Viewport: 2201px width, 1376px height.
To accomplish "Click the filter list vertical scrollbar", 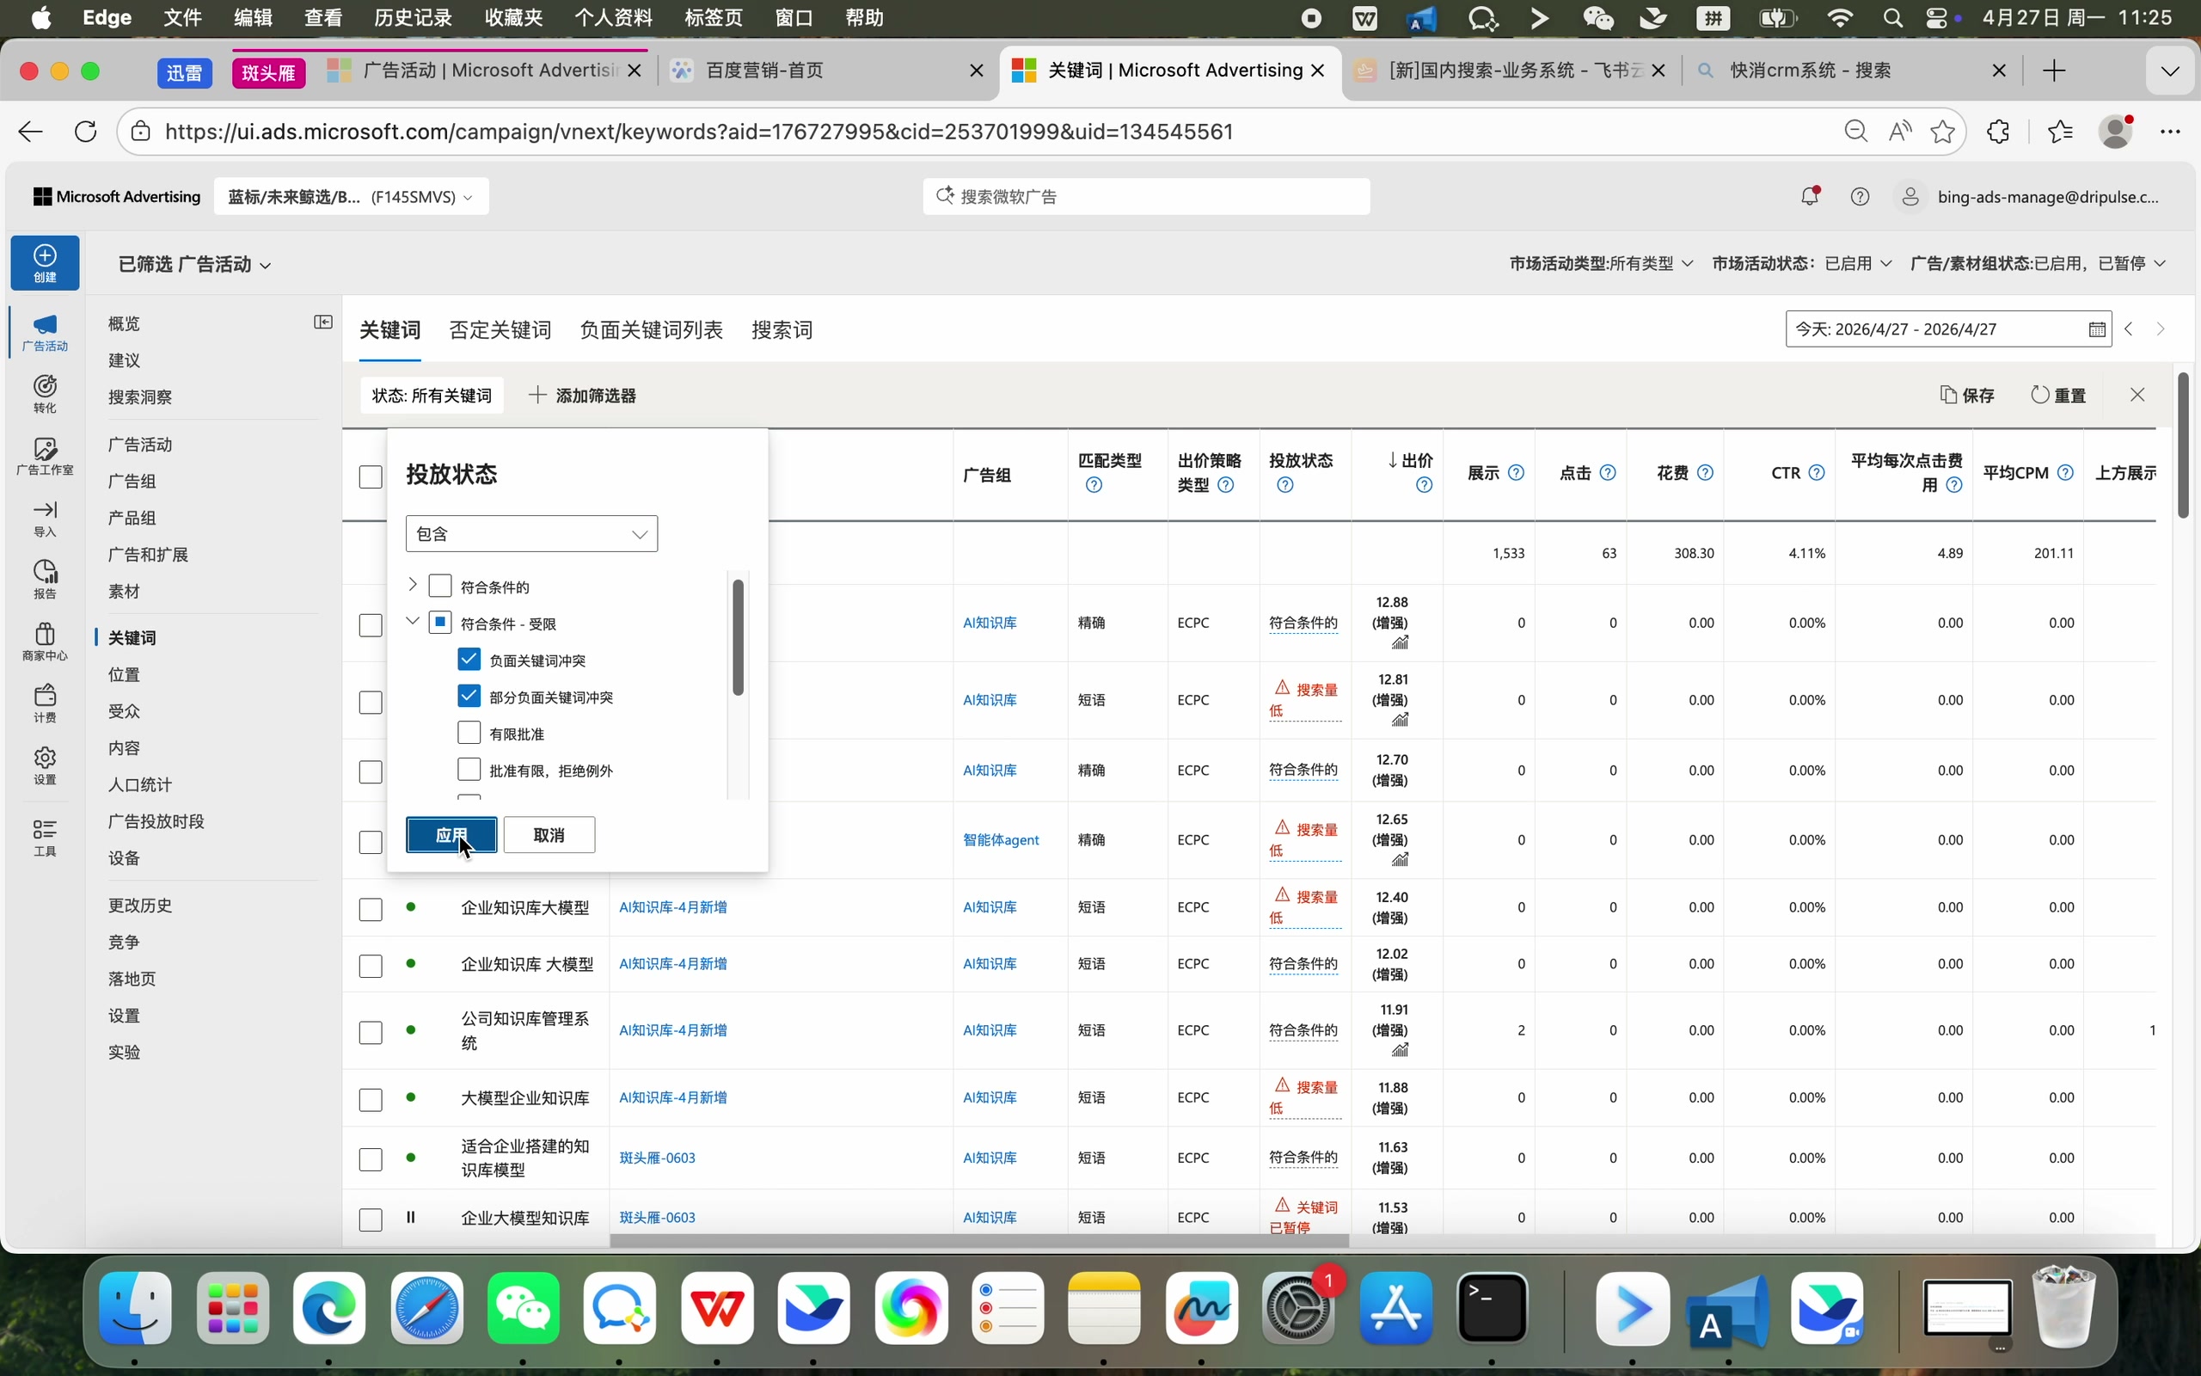I will (738, 637).
